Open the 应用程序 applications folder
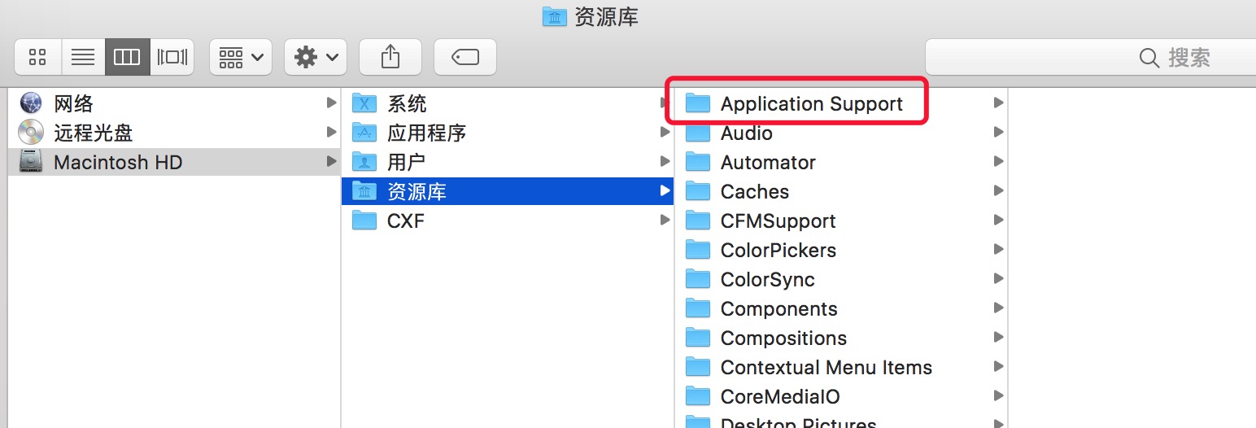 click(426, 133)
